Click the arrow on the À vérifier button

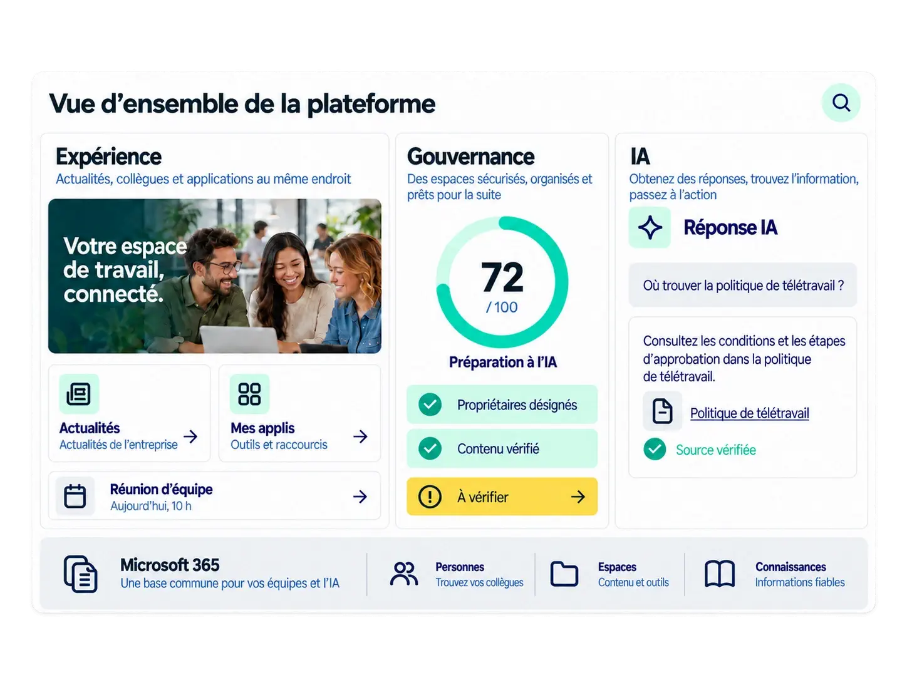578,497
